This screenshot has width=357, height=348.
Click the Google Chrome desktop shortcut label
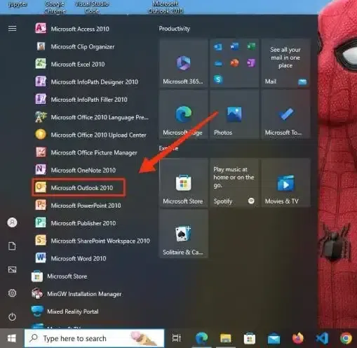point(55,7)
